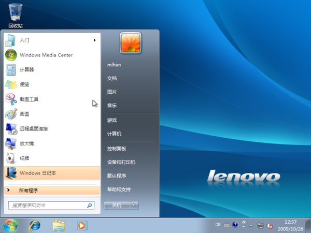Open the 计算器 calculator icon
Image resolution: width=311 pixels, height=233 pixels.
[11, 70]
